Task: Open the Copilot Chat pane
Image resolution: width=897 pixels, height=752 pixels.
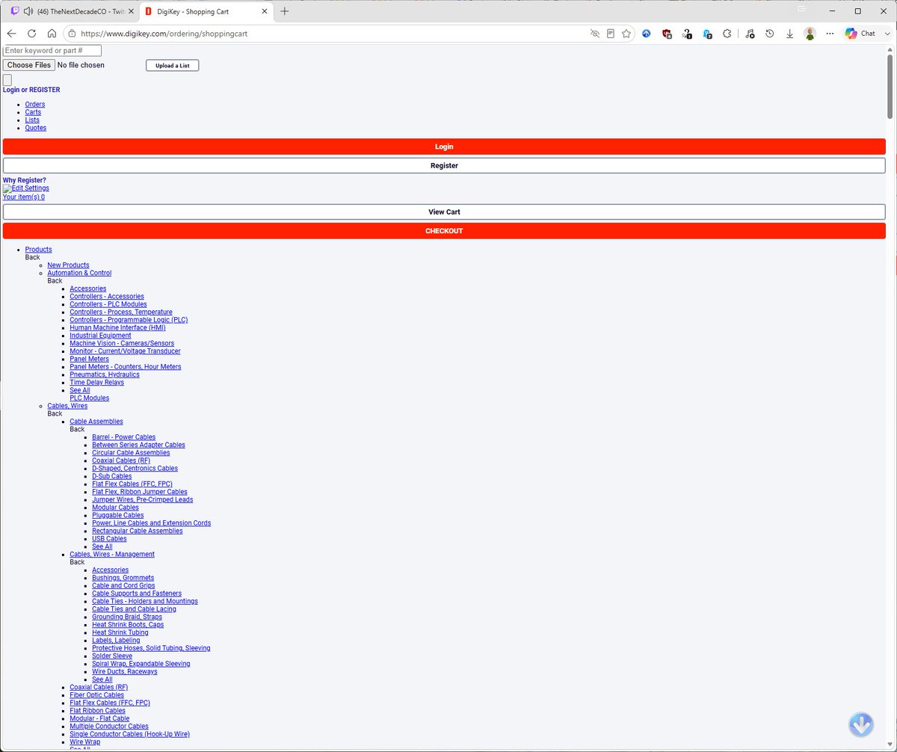Action: pyautogui.click(x=860, y=34)
